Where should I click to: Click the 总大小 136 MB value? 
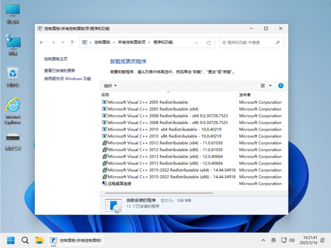pyautogui.click(x=184, y=200)
